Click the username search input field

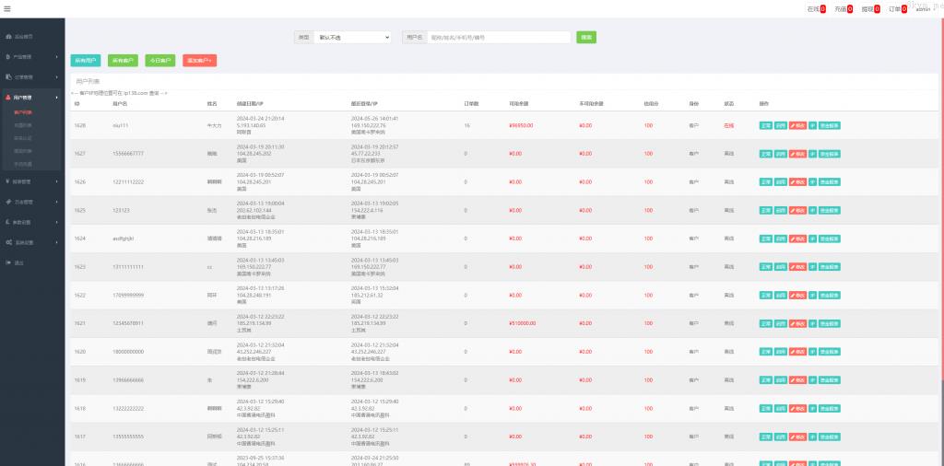click(499, 38)
